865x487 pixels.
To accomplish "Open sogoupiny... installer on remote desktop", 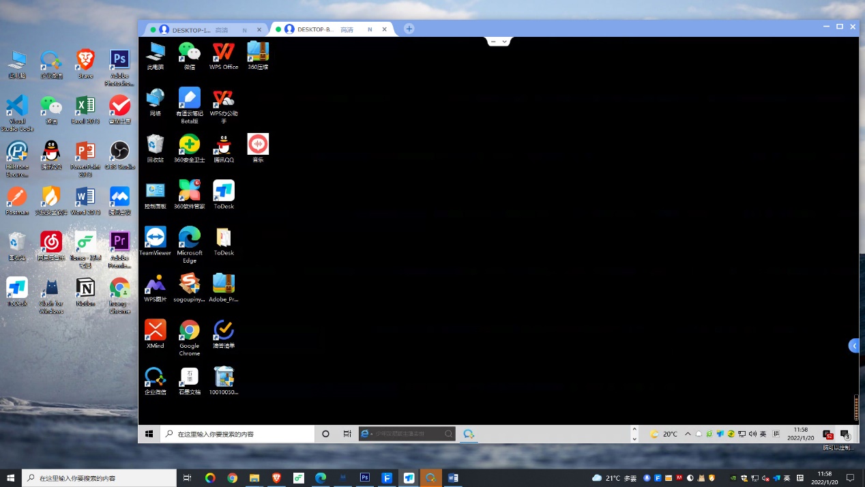I will [190, 288].
